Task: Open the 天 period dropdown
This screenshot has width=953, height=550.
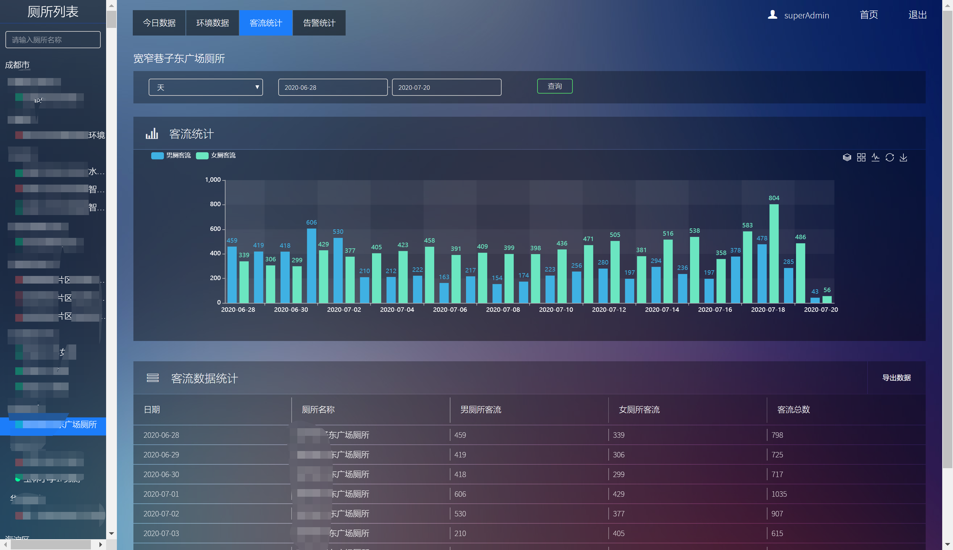Action: 205,87
